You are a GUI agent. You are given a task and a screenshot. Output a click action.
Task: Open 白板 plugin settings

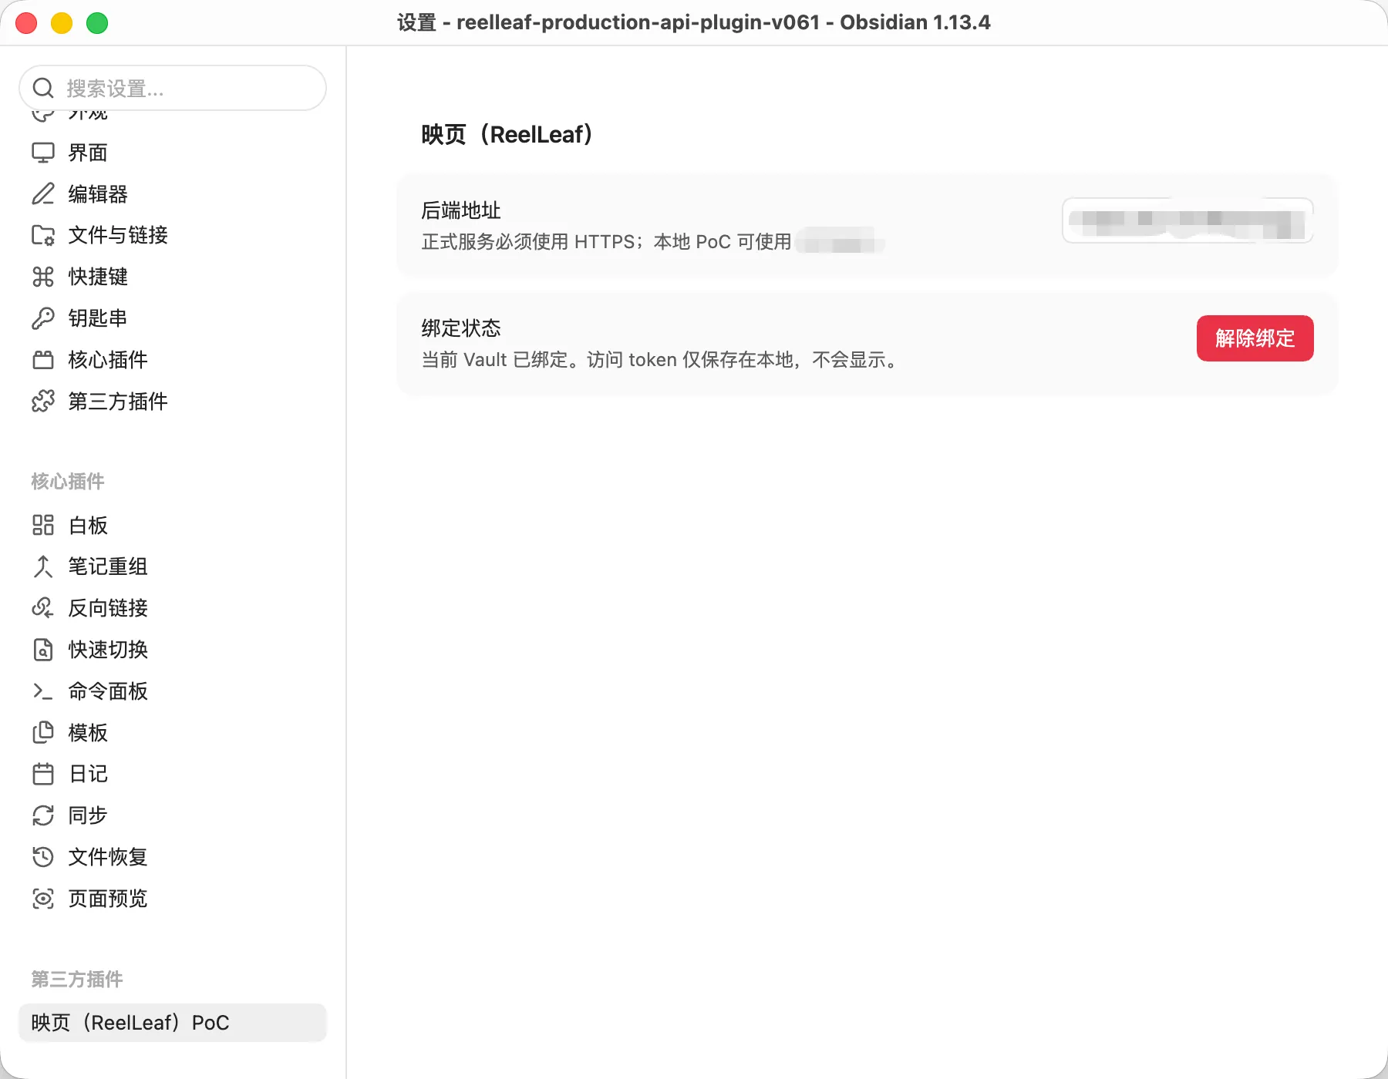point(173,525)
